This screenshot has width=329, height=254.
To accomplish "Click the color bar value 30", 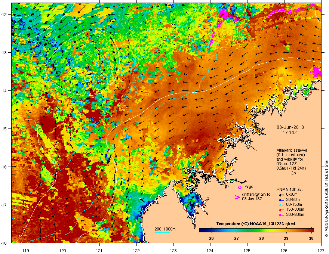I will (311, 238).
